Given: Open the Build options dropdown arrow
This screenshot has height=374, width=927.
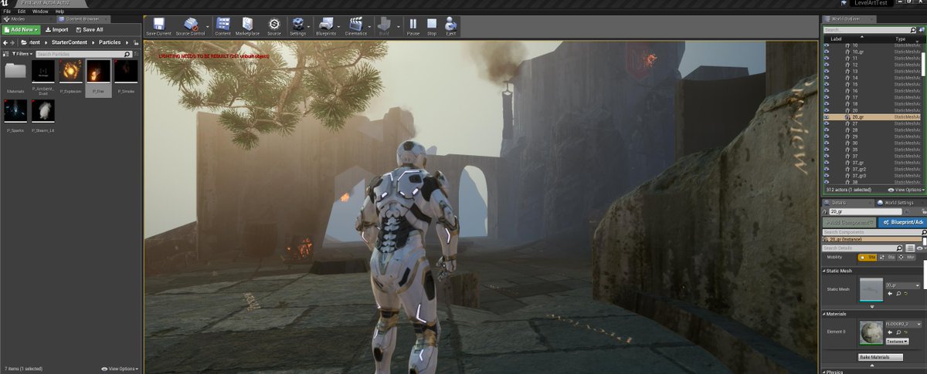Looking at the screenshot, I should pyautogui.click(x=397, y=26).
